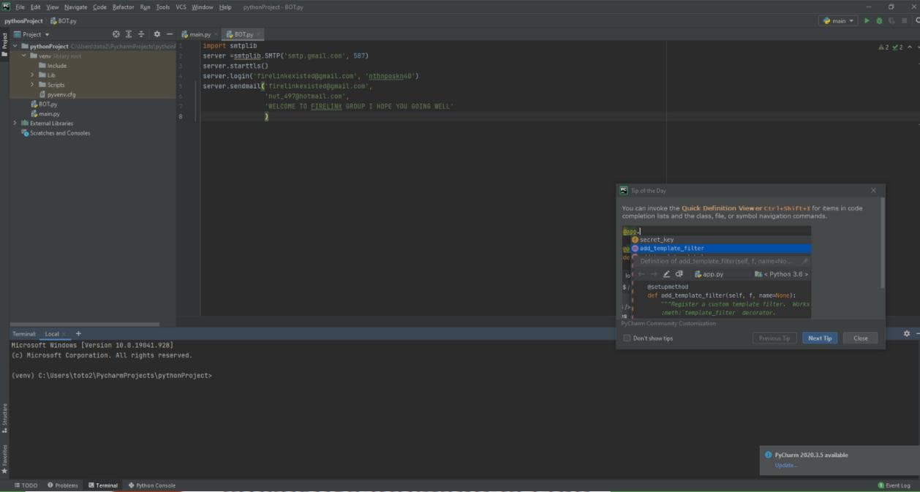
Task: Run the main configuration with green play icon
Action: click(x=867, y=21)
